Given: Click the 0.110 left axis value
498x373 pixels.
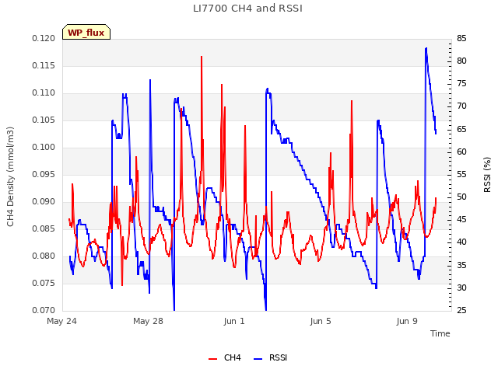Looking at the screenshot, I should pos(44,93).
